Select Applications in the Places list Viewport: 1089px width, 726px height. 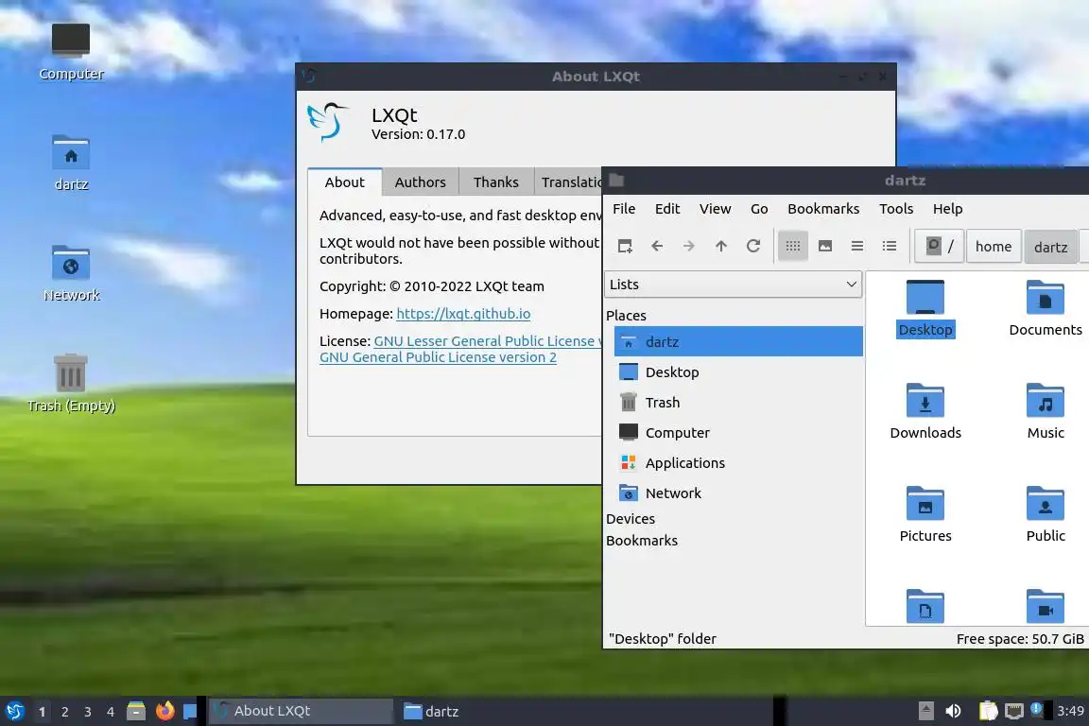[x=738, y=462]
